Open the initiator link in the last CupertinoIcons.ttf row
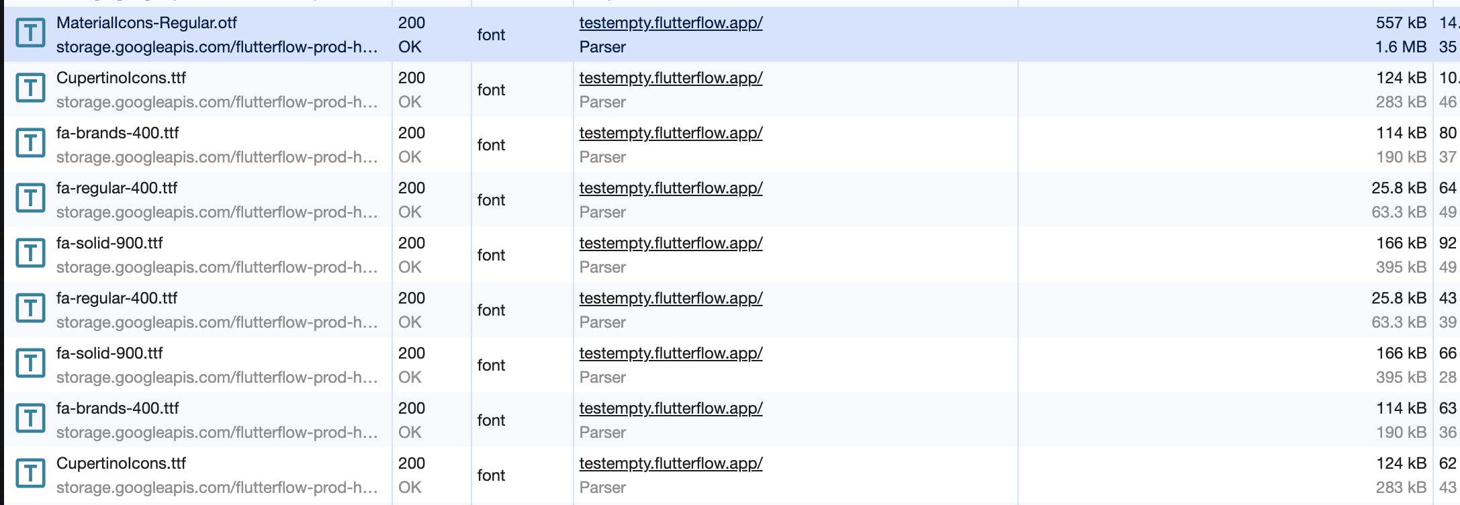The height and width of the screenshot is (505, 1460). coord(670,463)
